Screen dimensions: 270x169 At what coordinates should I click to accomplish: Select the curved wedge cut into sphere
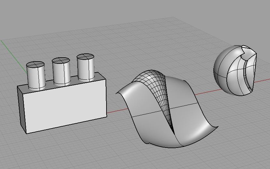tap(242, 76)
